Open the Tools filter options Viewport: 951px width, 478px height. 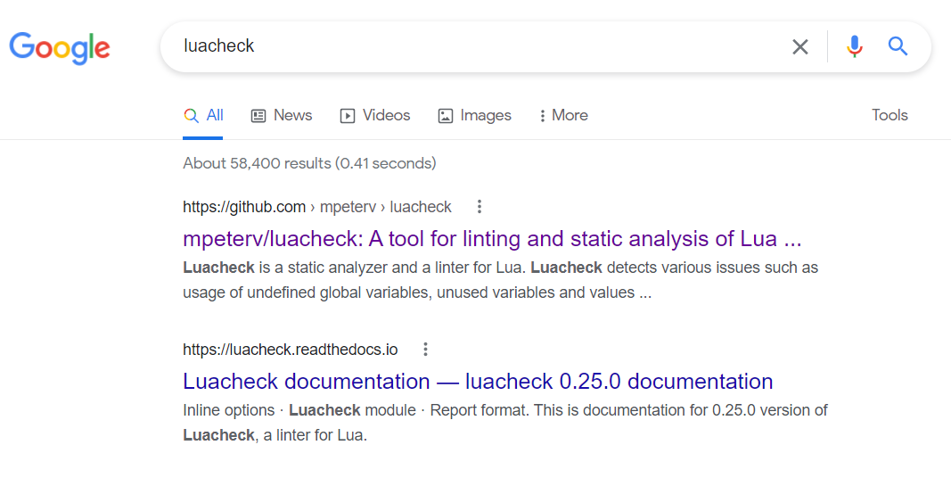point(890,115)
